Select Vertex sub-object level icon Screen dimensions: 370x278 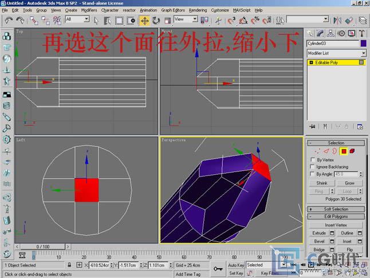point(318,151)
